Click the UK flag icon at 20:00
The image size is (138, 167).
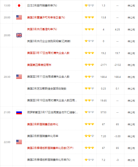point(19,35)
